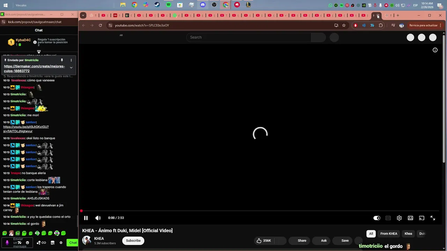447x251 pixels.
Task: Select the Khea filter chip
Action: [408, 234]
